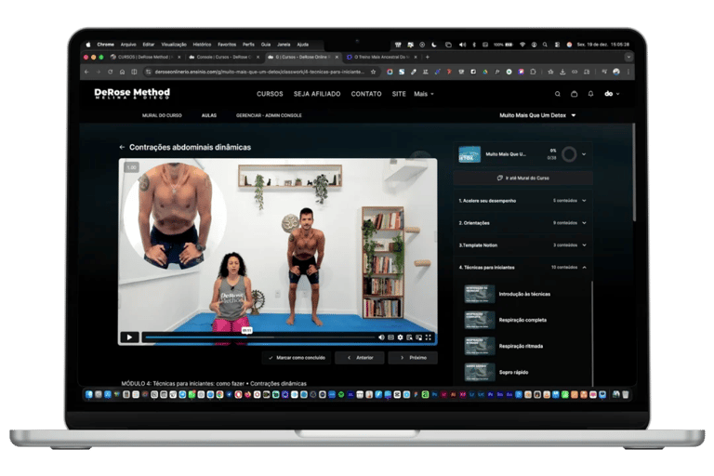
Task: Expand section 2. Orientações
Action: click(522, 223)
